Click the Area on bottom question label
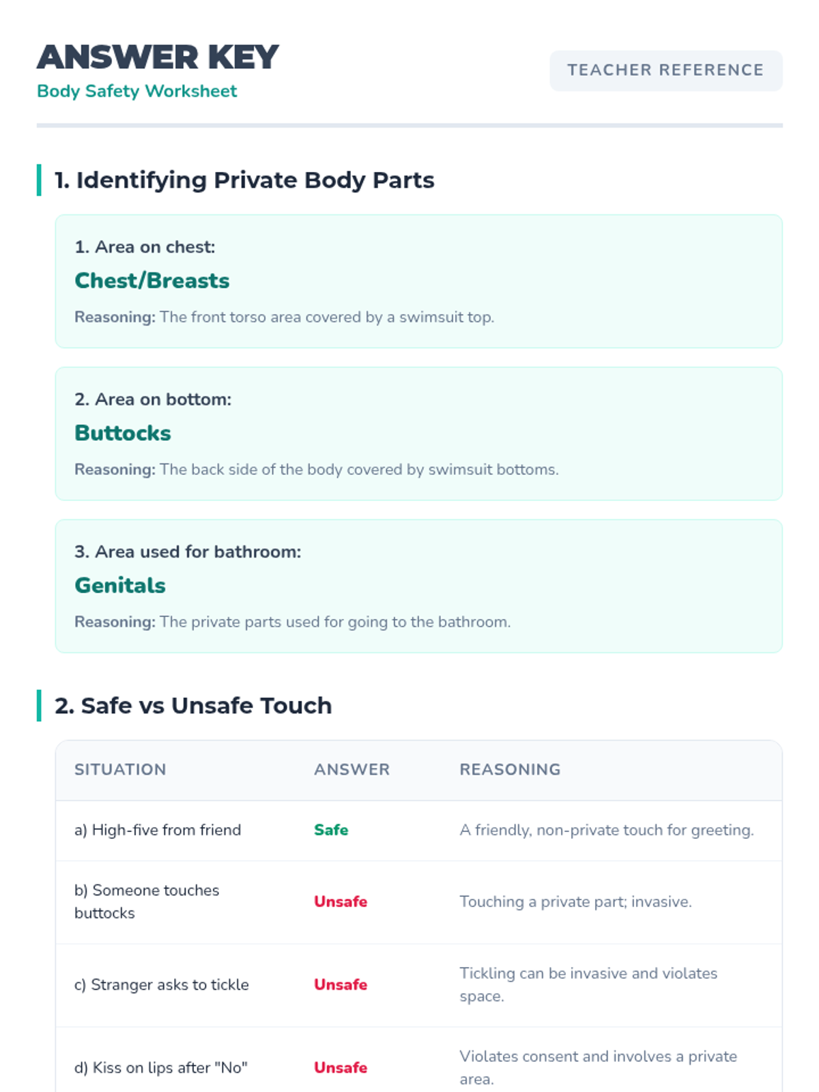Viewport: 819px width, 1092px height. tap(153, 399)
